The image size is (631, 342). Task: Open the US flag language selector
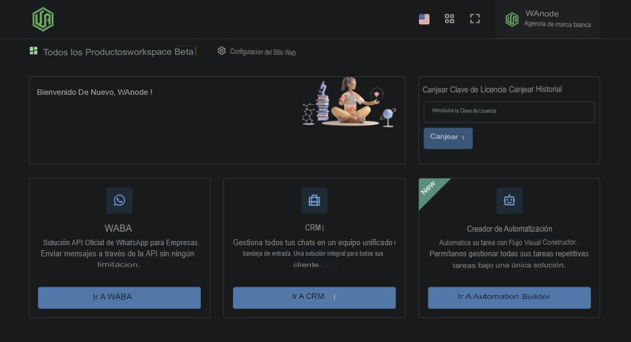pos(424,19)
